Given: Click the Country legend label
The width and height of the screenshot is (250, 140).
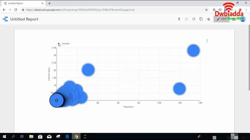Looking at the screenshot, I should 66,44.
